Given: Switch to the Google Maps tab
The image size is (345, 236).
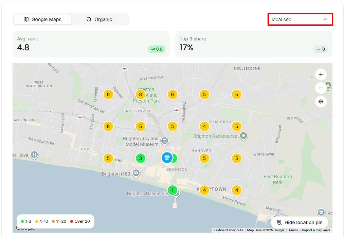Looking at the screenshot, I should coord(42,19).
